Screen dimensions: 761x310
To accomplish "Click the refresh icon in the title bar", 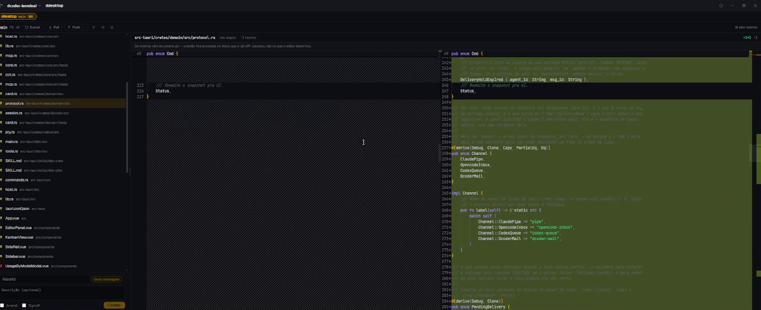I will [x=721, y=5].
